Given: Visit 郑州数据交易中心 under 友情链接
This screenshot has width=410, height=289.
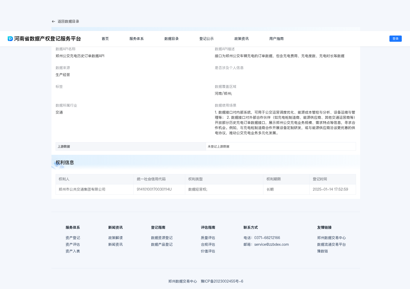Looking at the screenshot, I should 332,238.
